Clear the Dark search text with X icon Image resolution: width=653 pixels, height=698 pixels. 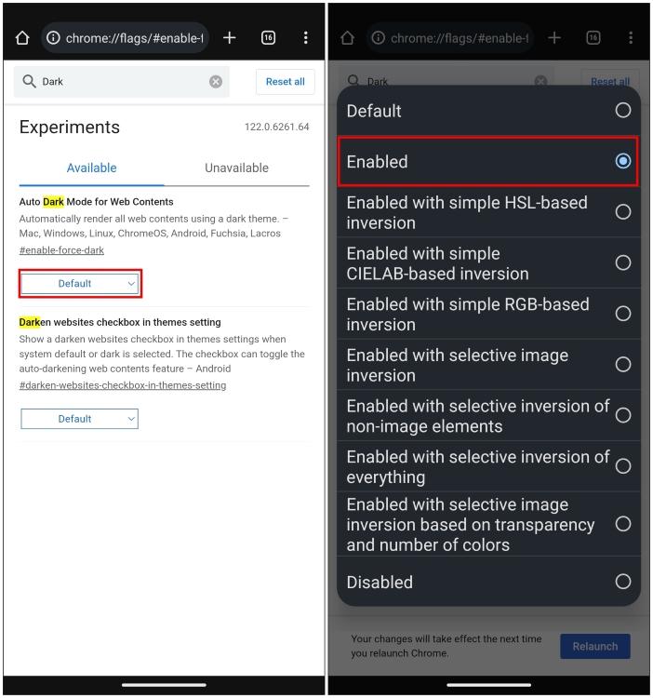[216, 82]
